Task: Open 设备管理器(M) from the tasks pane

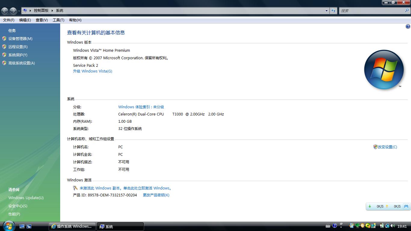Action: (20, 38)
